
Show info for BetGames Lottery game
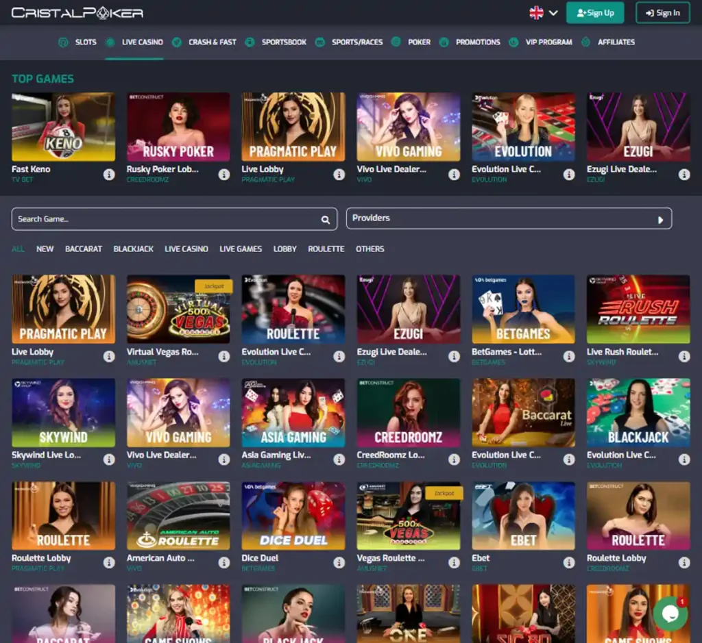pyautogui.click(x=569, y=356)
